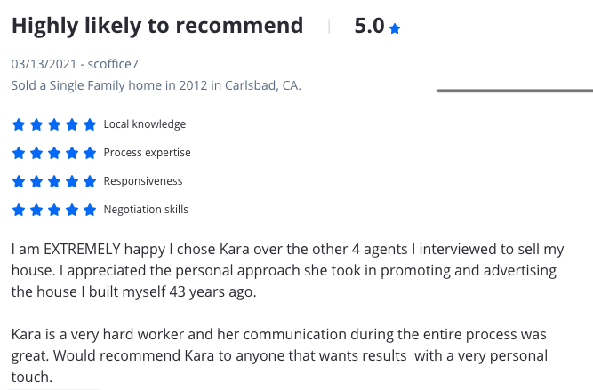Viewport: 593px width, 390px height.
Task: Click the Local knowledge label
Action: pos(145,124)
